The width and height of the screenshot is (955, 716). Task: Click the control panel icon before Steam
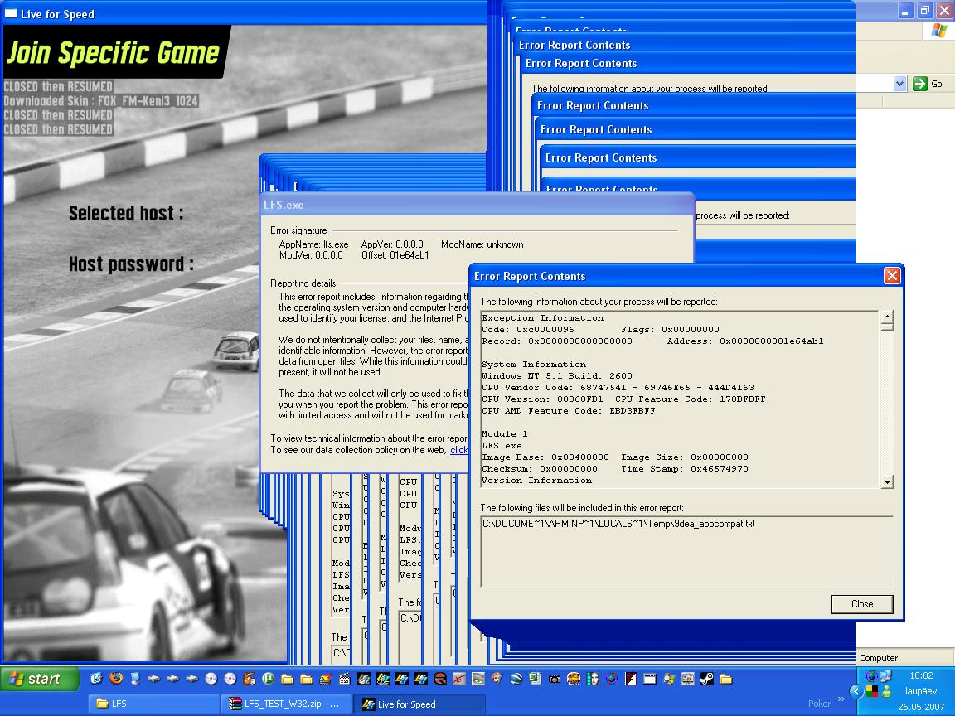(x=687, y=678)
